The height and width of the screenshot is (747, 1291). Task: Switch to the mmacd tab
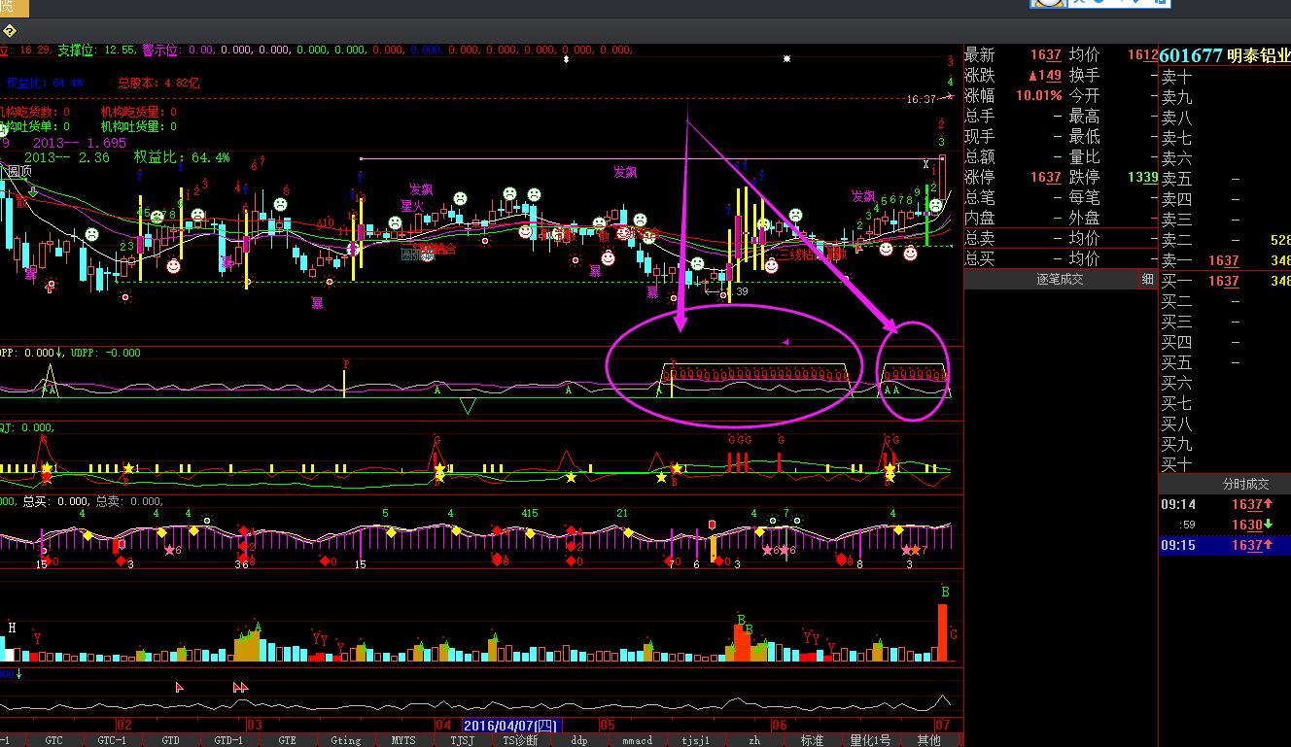point(637,740)
